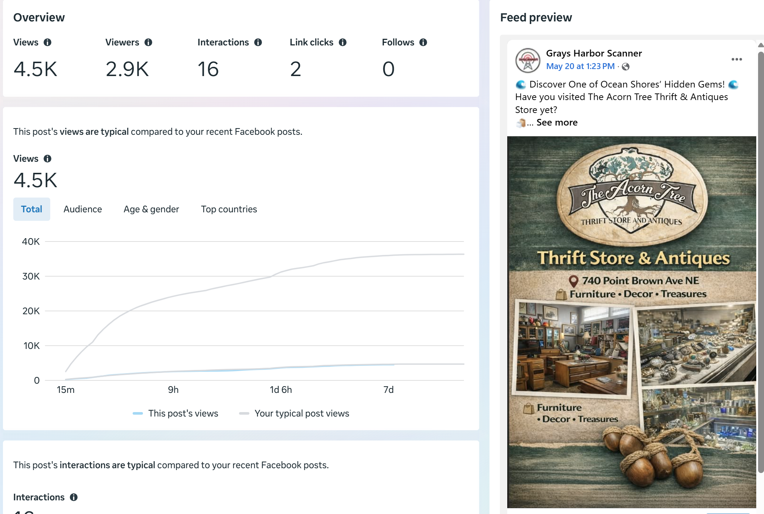
Task: Click the Feed preview heading
Action: [x=536, y=18]
